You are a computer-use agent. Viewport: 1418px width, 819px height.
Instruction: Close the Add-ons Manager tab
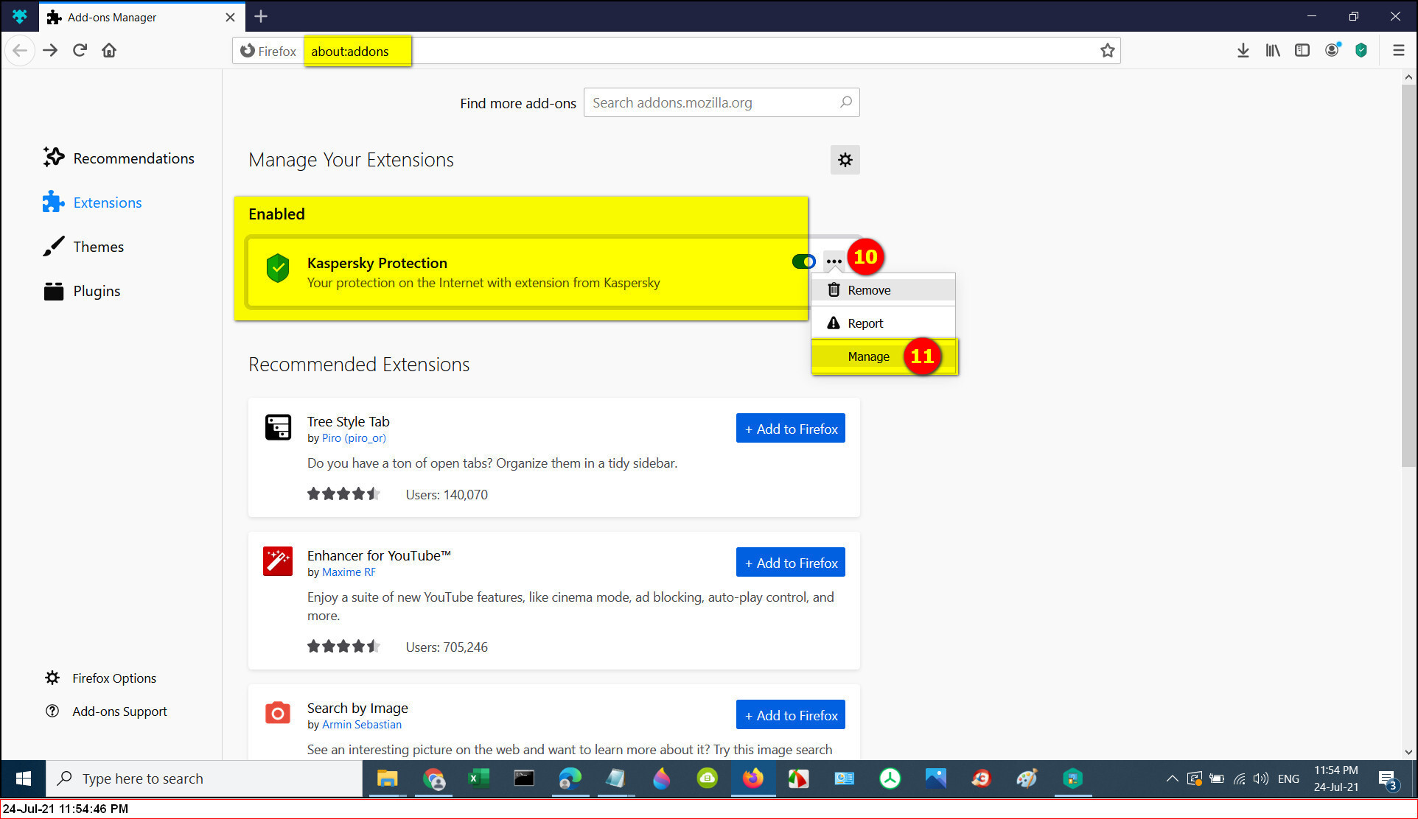point(230,17)
